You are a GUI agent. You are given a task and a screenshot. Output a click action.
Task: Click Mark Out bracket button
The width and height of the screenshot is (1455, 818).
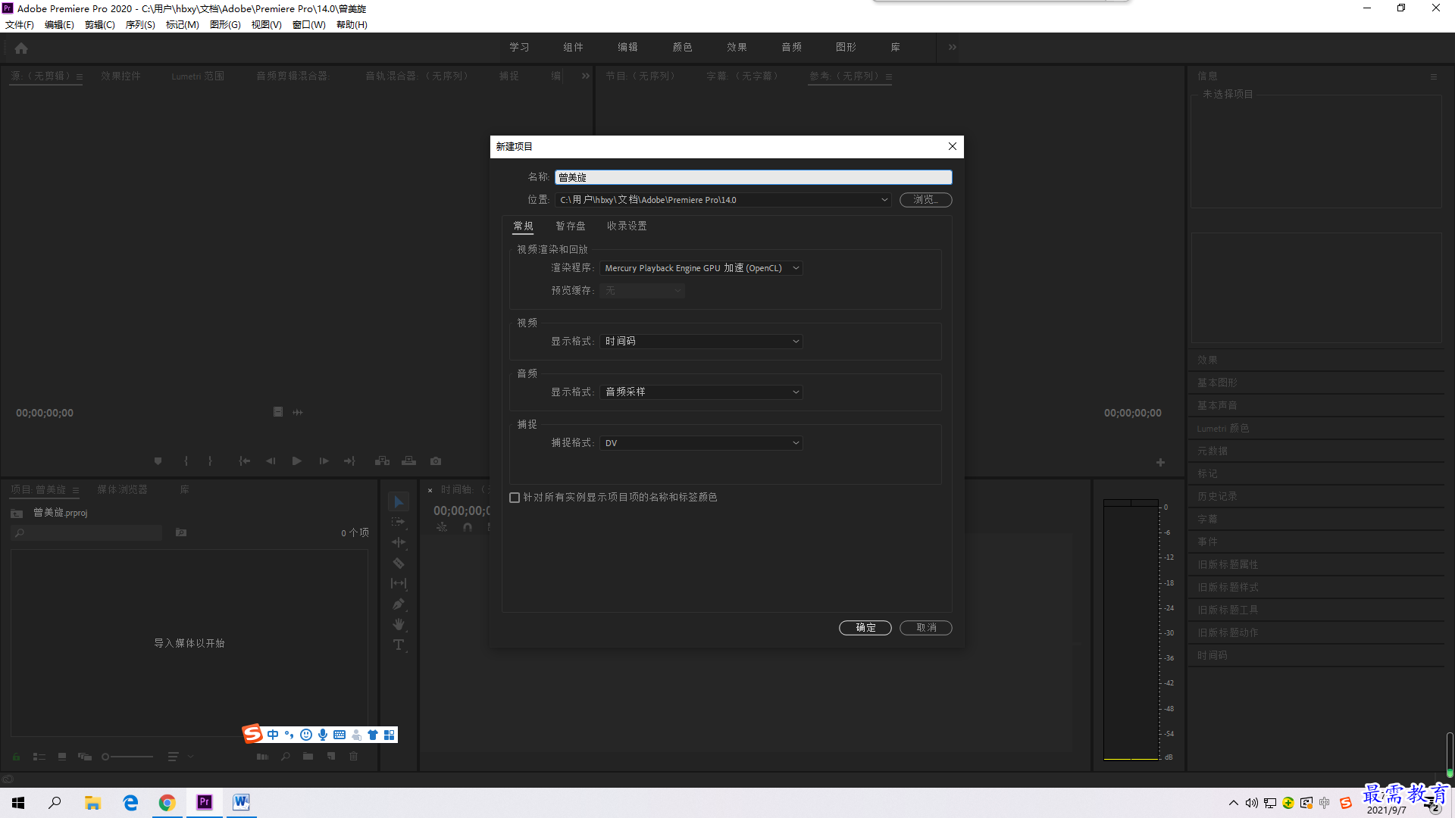(x=210, y=461)
